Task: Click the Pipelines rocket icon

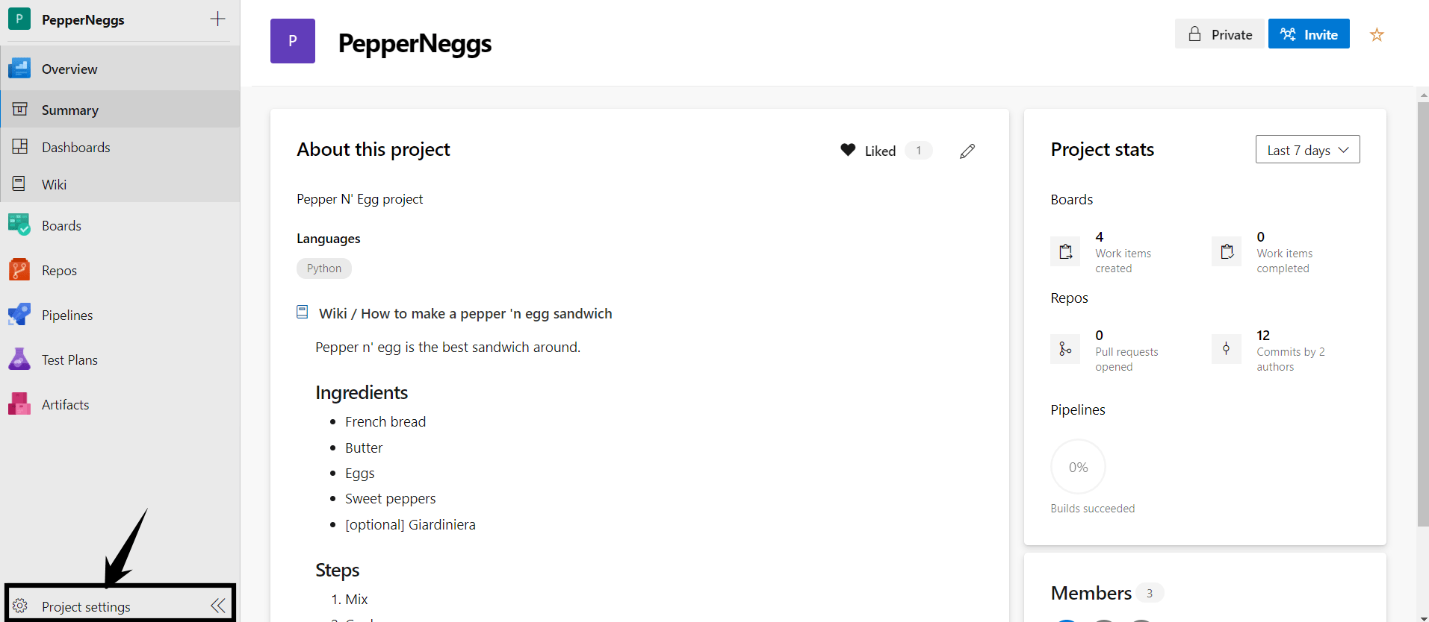Action: click(19, 314)
